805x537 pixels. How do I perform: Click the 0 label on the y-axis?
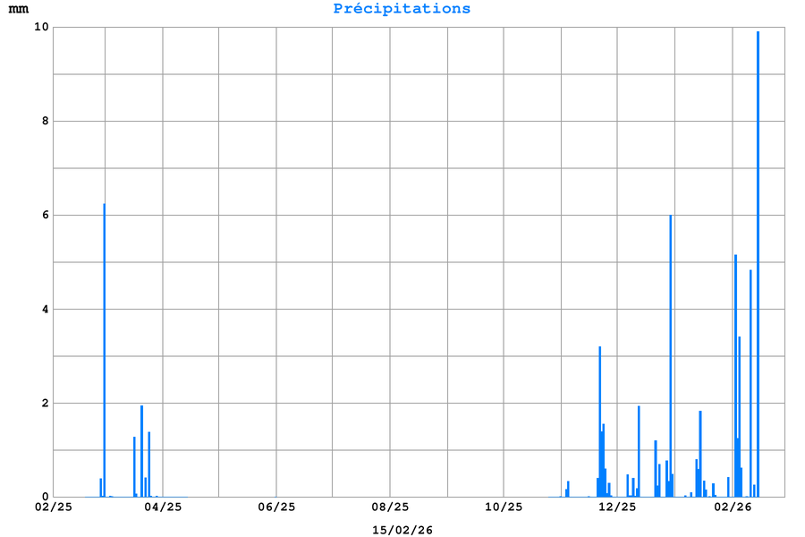[44, 497]
